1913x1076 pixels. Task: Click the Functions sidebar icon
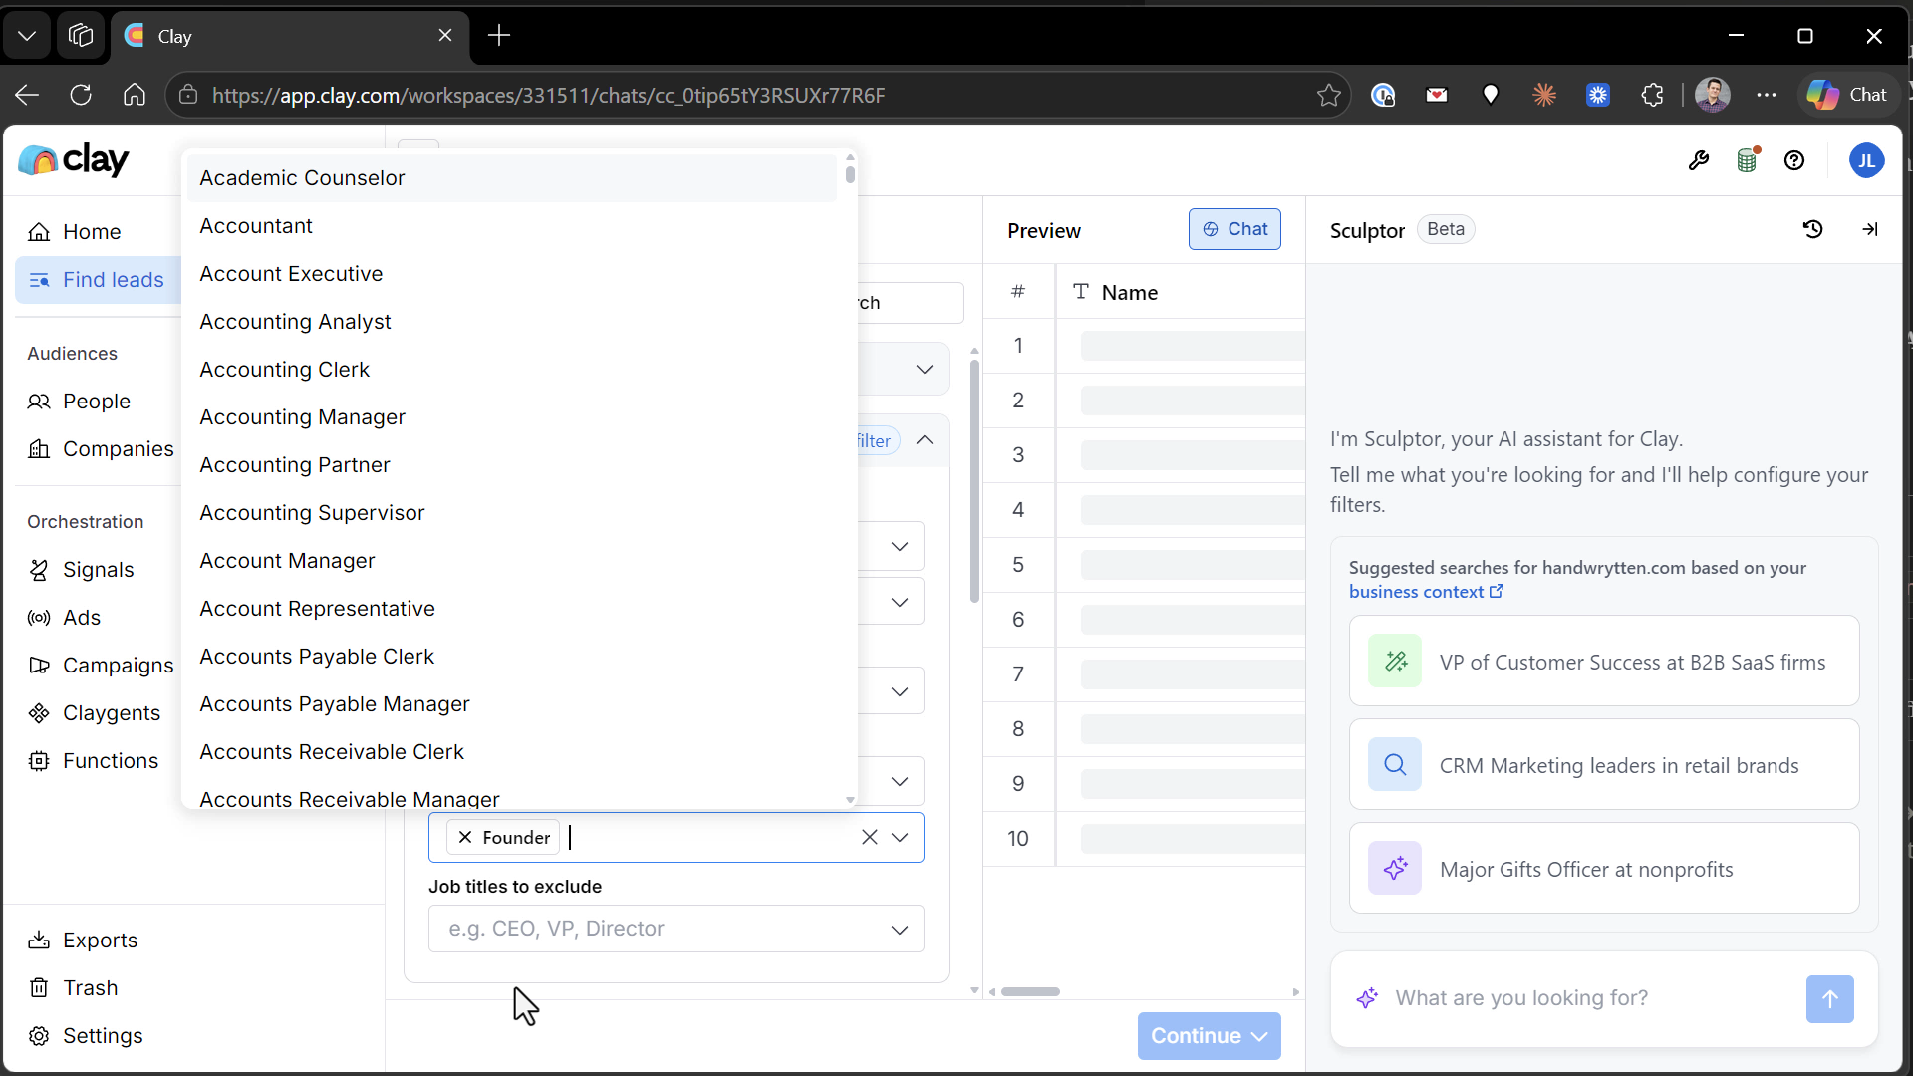(39, 760)
